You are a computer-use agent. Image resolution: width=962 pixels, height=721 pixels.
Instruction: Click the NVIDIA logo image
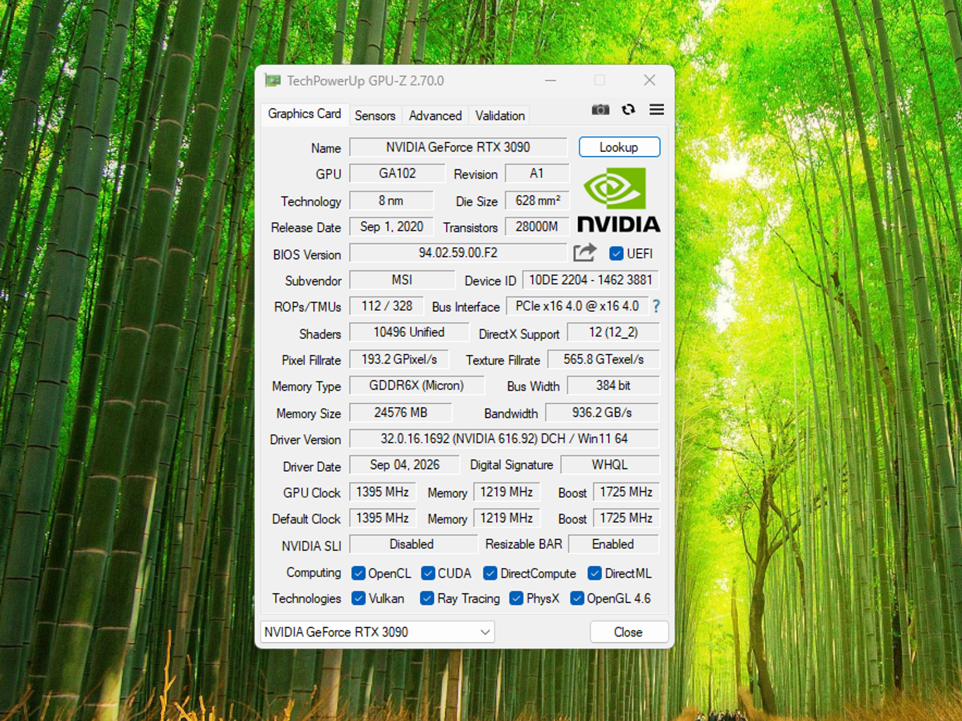coord(619,200)
